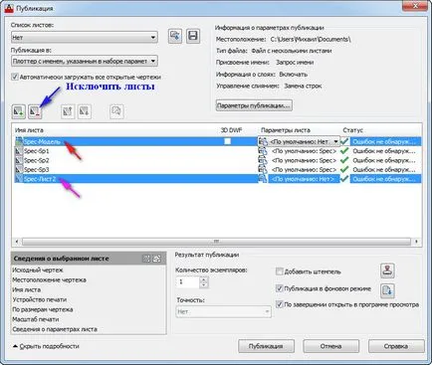Open the plot stamp settings icon
This screenshot has height=365, width=432.
pos(387,271)
